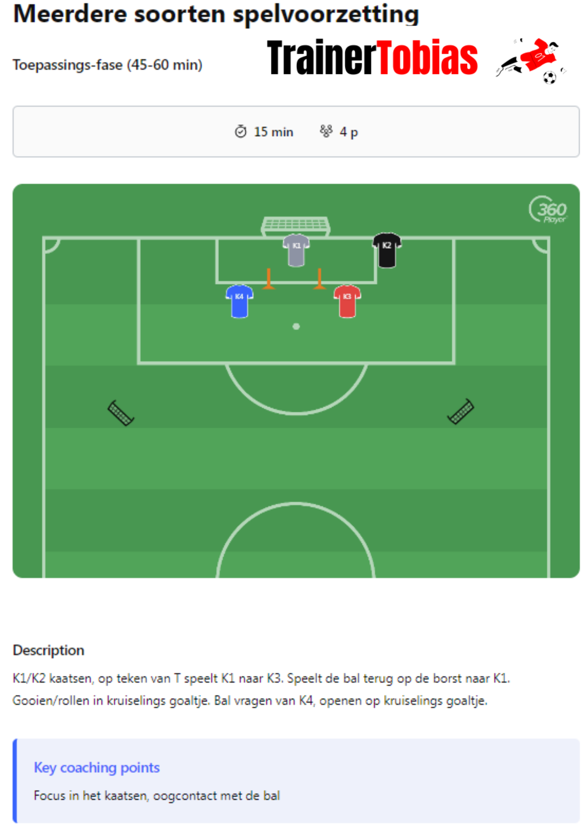The width and height of the screenshot is (584, 826).
Task: Select the gray K1 jersey
Action: pyautogui.click(x=296, y=250)
